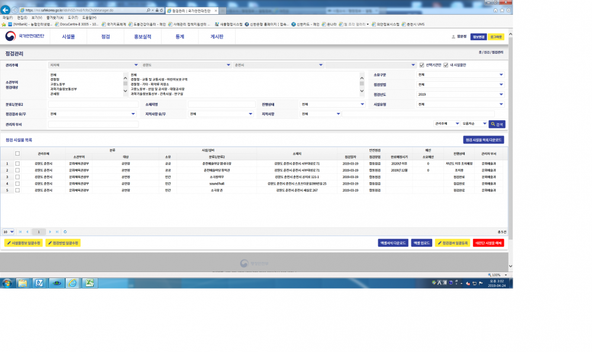The width and height of the screenshot is (592, 352).
Task: Open the 게시판 top menu
Action: click(x=217, y=37)
